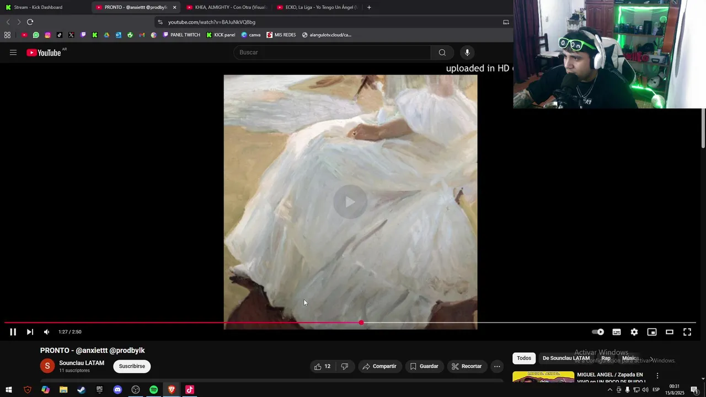Image resolution: width=706 pixels, height=397 pixels.
Task: Click the search magnifier button
Action: point(442,52)
